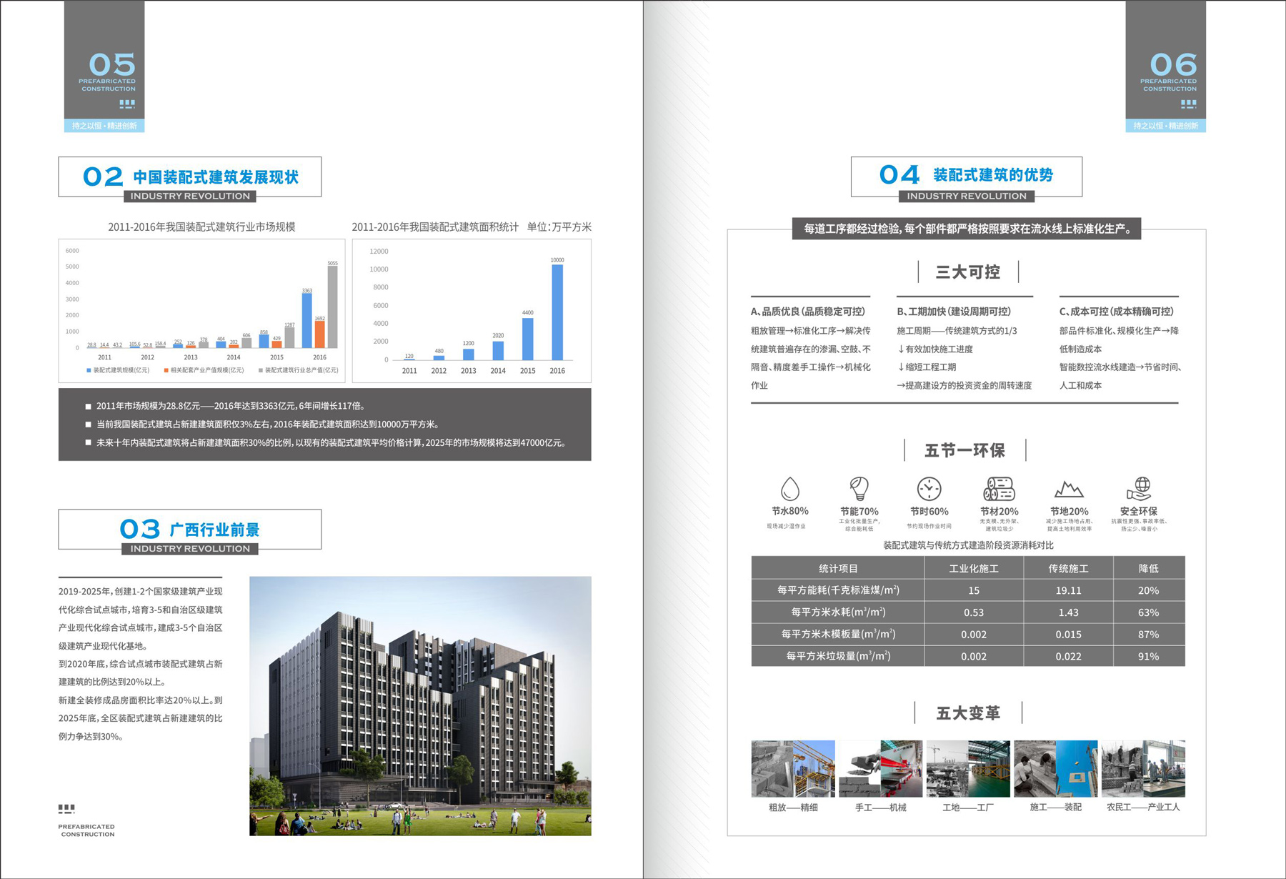Click the high-rise building rendering image
Viewport: 1286px width, 879px height.
tap(420, 705)
